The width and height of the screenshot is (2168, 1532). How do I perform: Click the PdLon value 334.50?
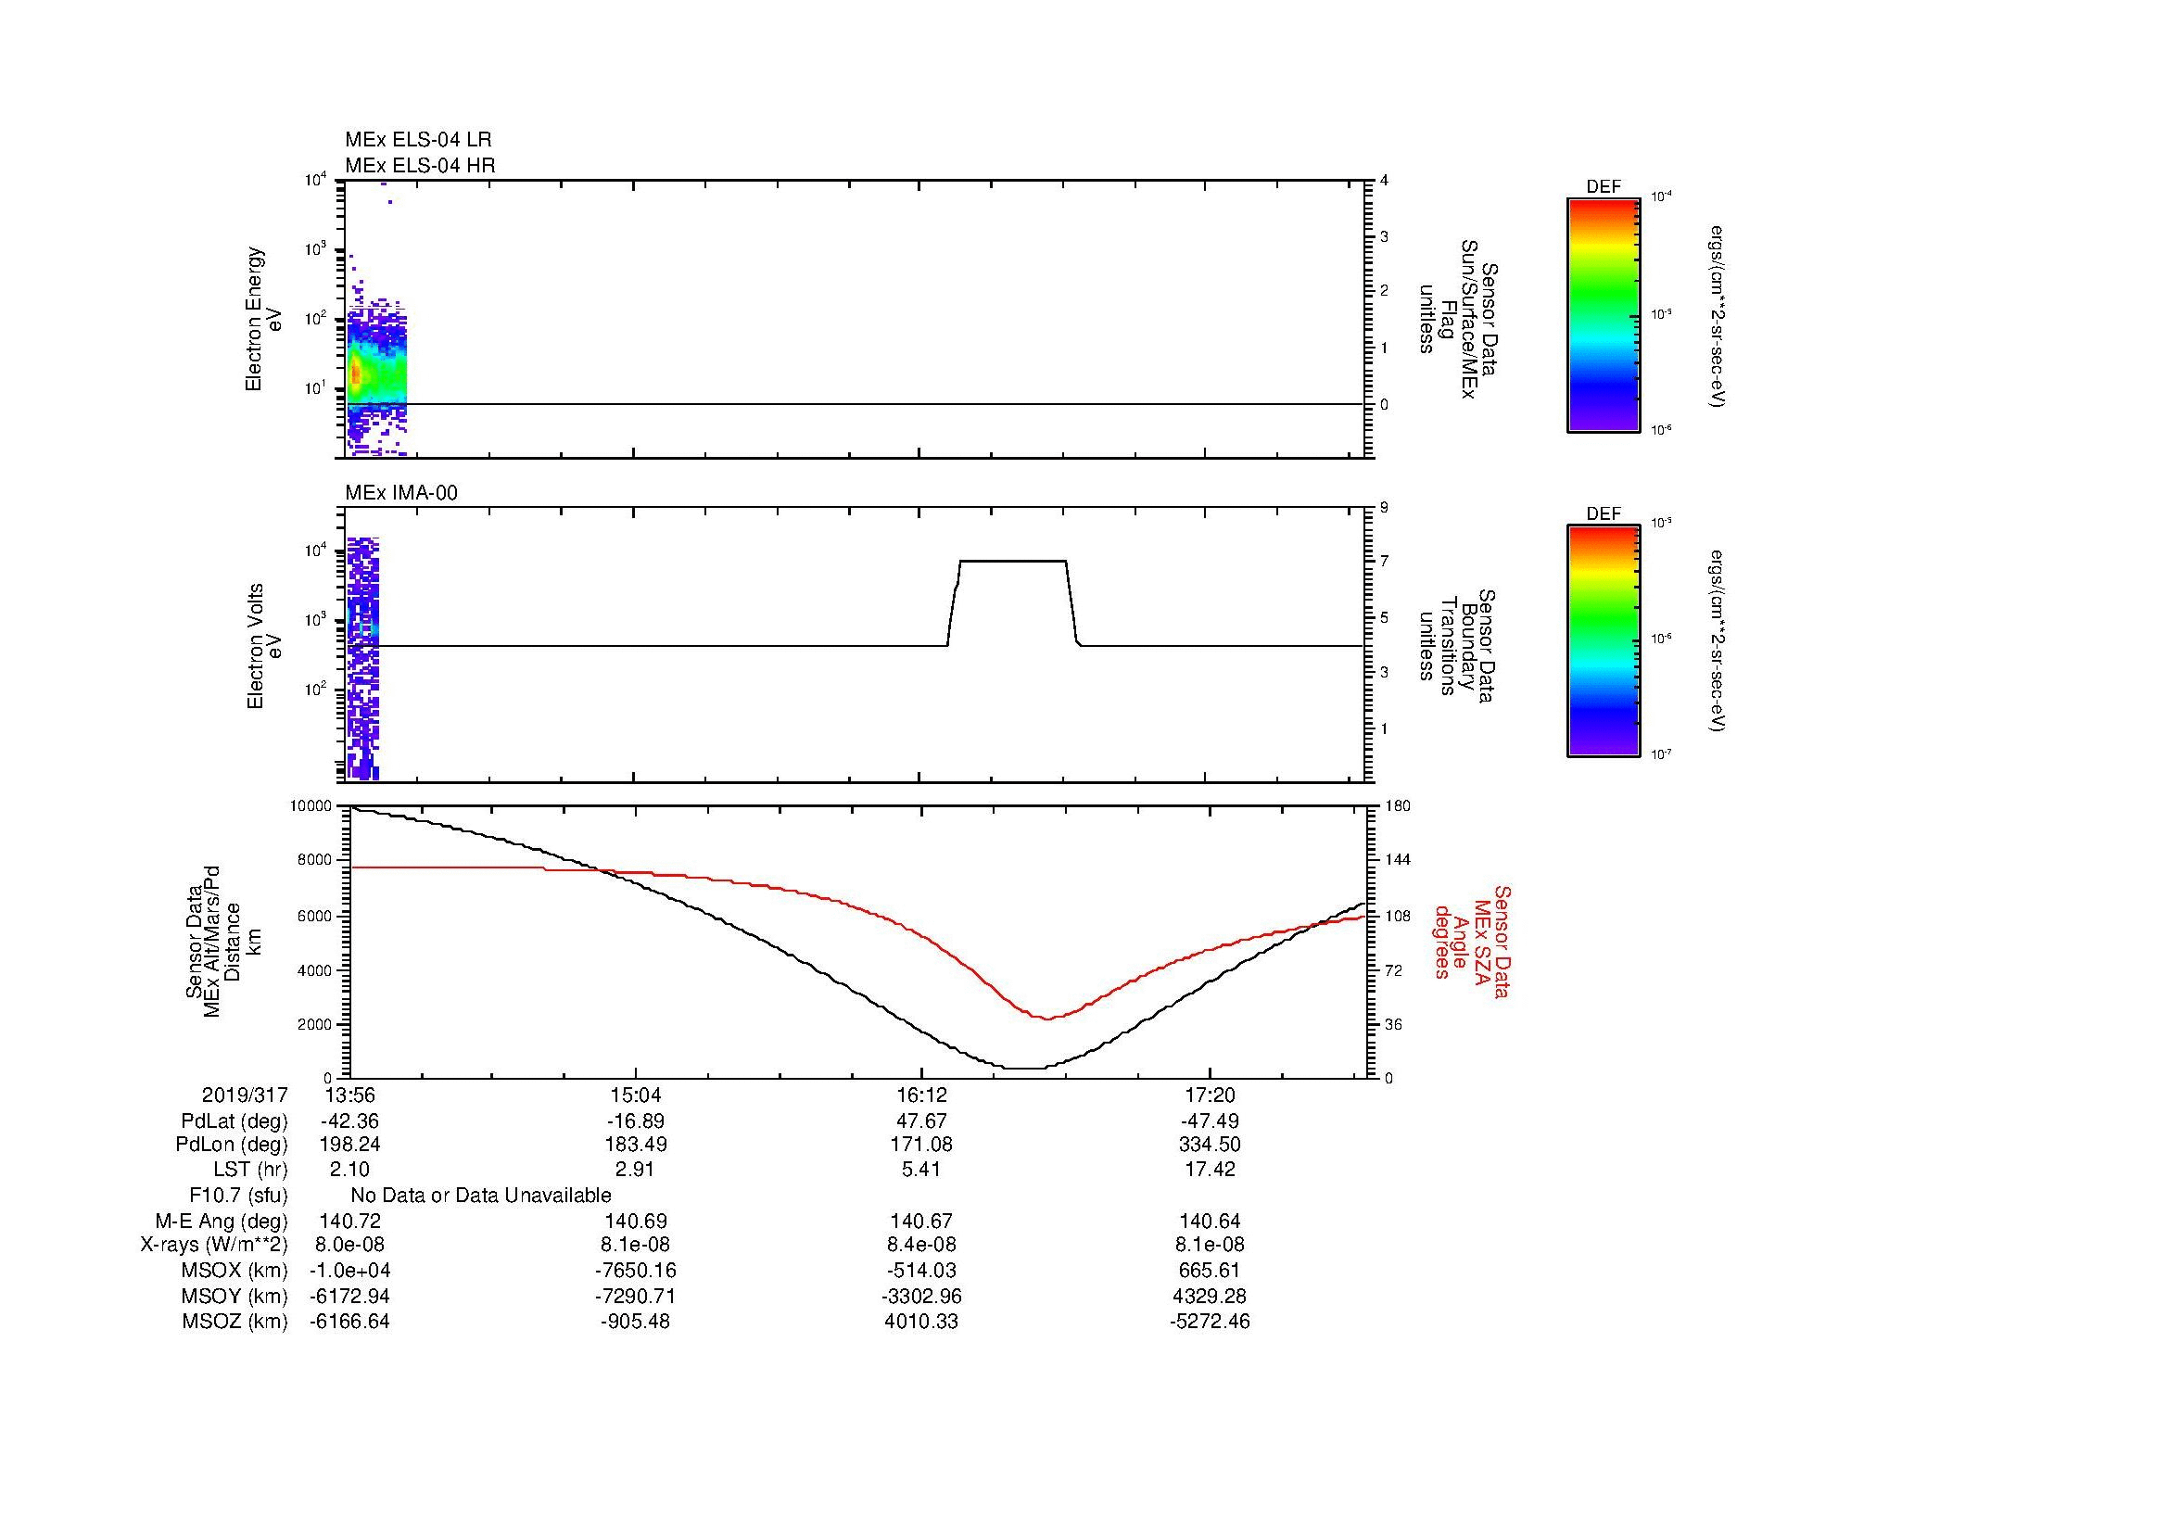point(1210,1145)
